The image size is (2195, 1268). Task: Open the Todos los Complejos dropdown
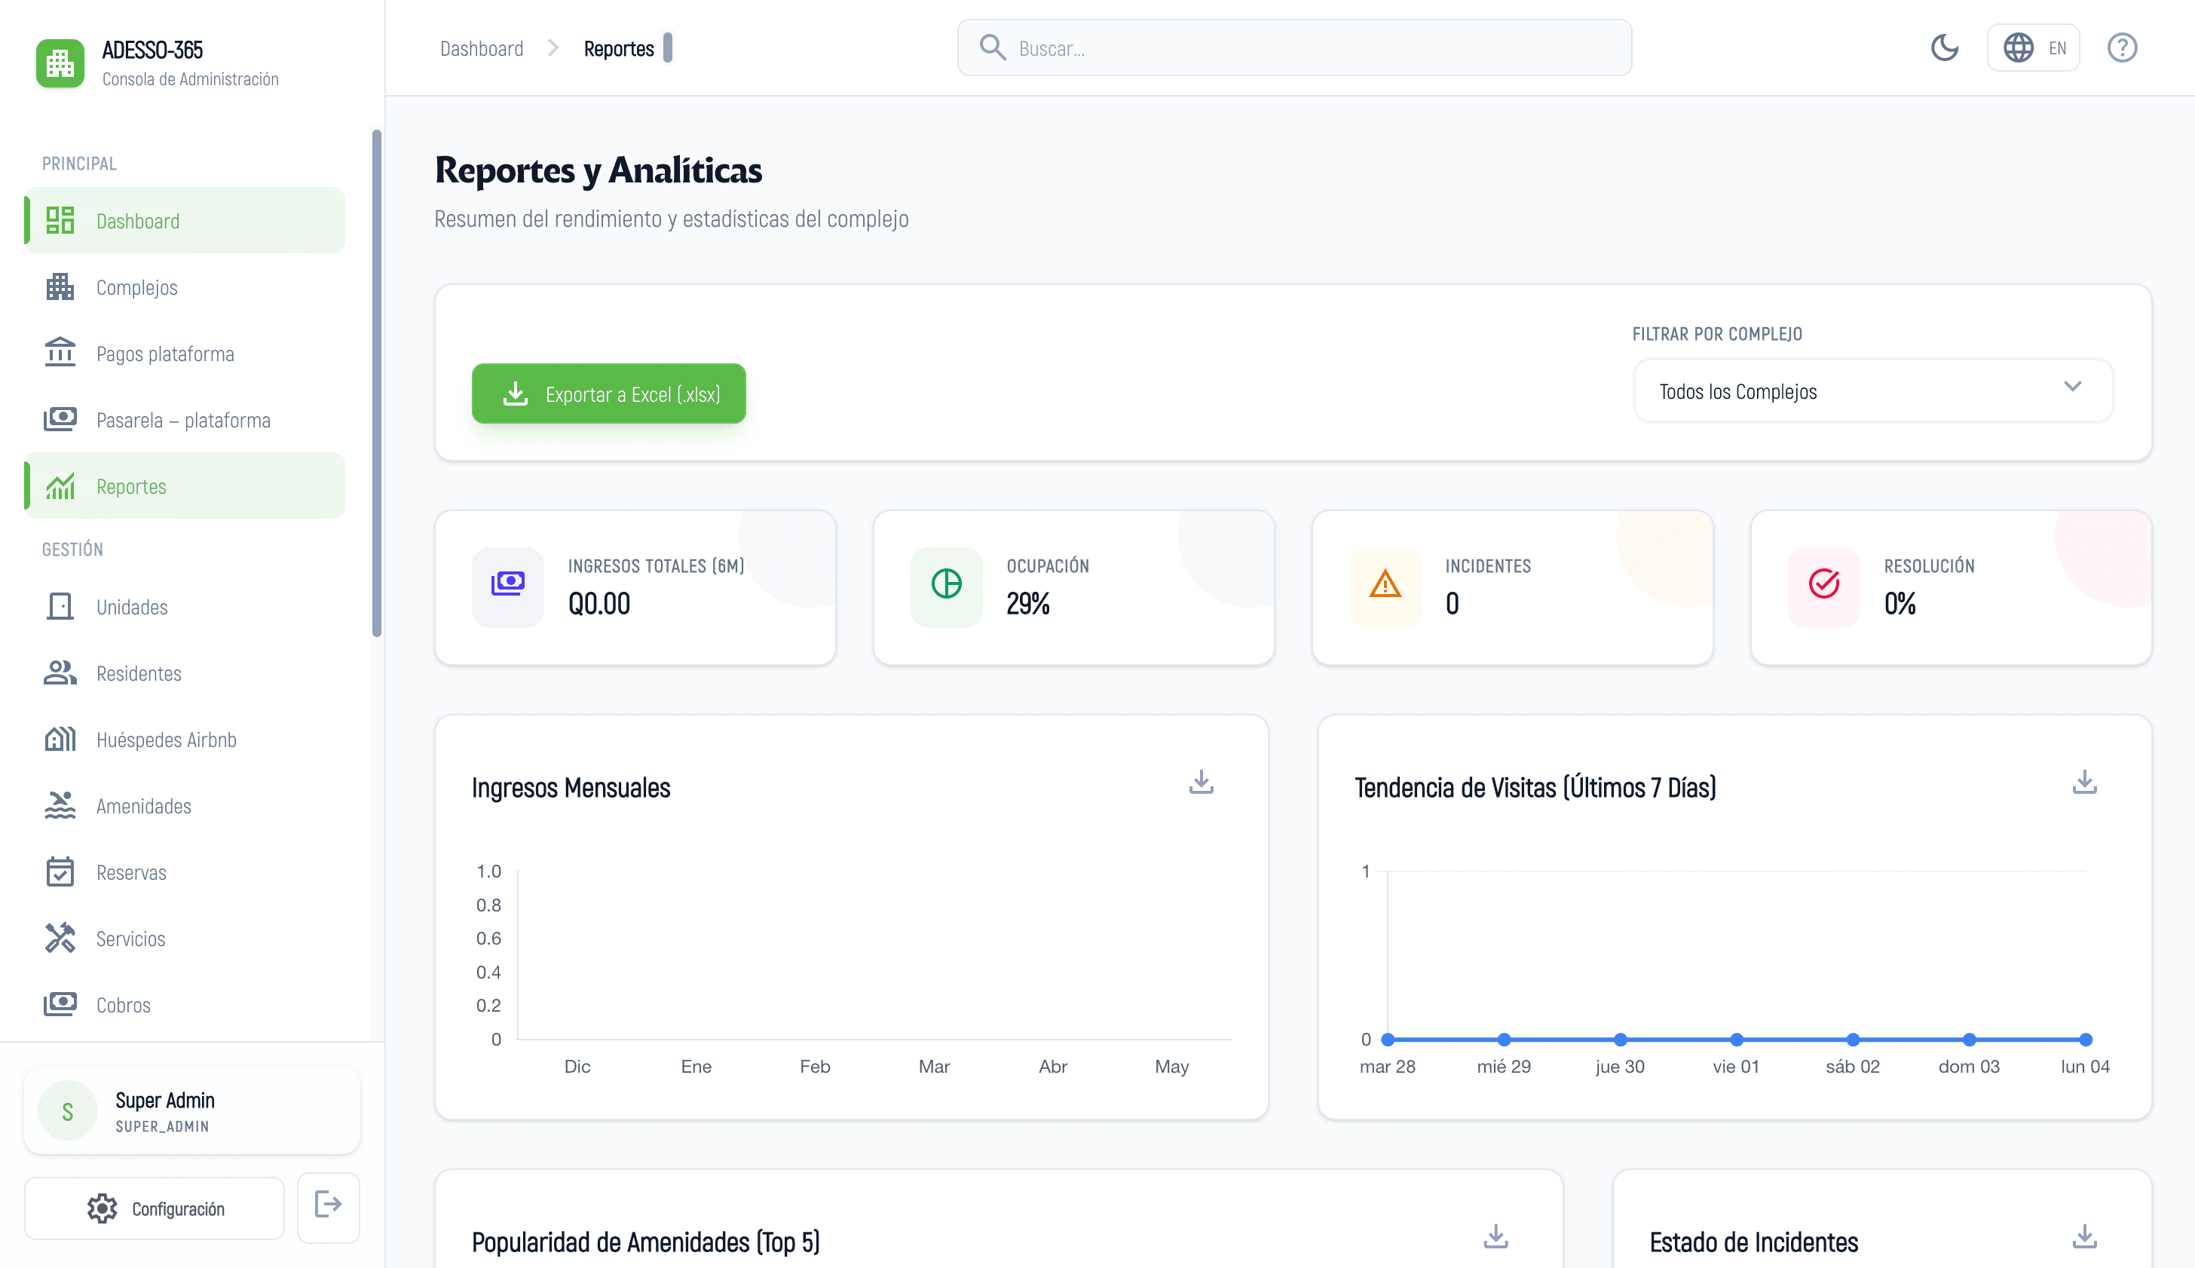[1873, 391]
